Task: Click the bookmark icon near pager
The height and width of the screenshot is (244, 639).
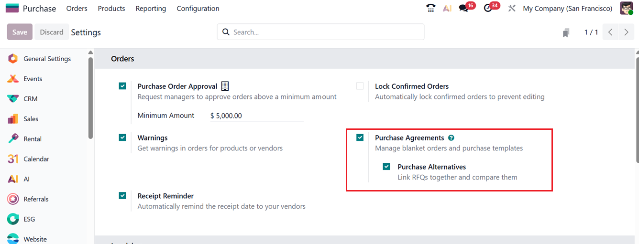Action: pos(566,32)
